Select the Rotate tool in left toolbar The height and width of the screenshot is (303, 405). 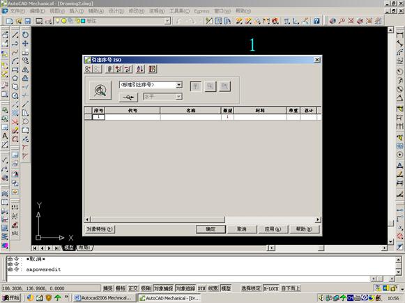coord(25,35)
